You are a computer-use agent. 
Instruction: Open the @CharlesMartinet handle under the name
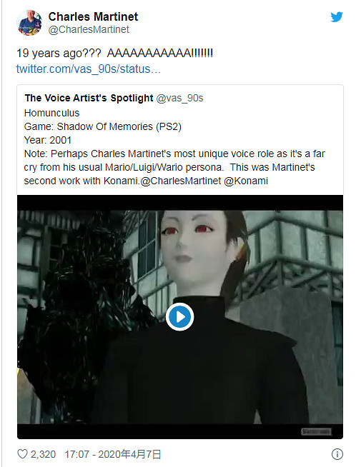pos(89,29)
